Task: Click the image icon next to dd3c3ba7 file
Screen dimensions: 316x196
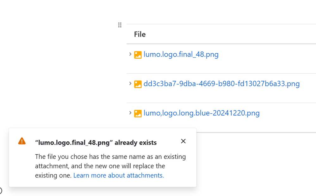Action: (138, 84)
